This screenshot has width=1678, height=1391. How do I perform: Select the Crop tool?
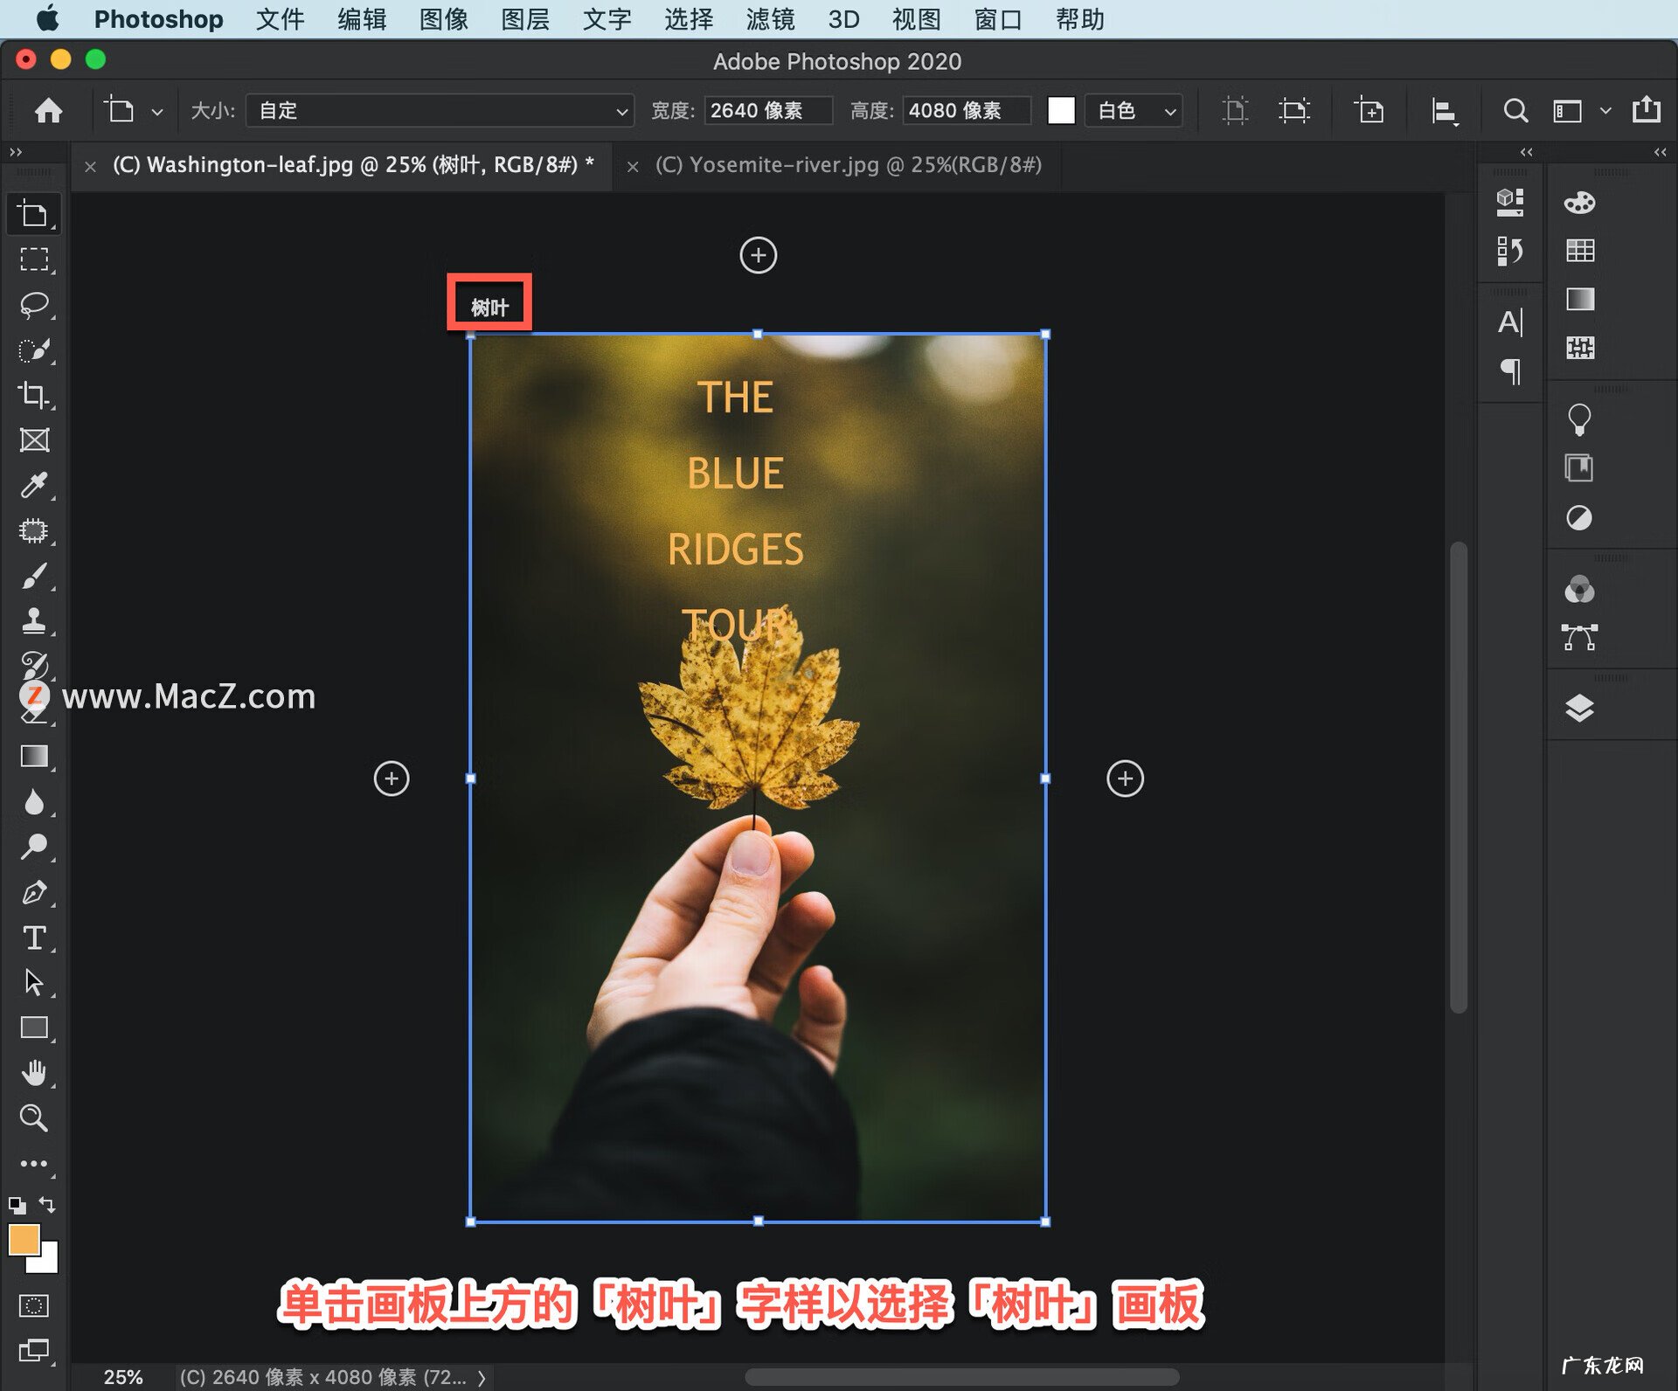click(x=35, y=395)
